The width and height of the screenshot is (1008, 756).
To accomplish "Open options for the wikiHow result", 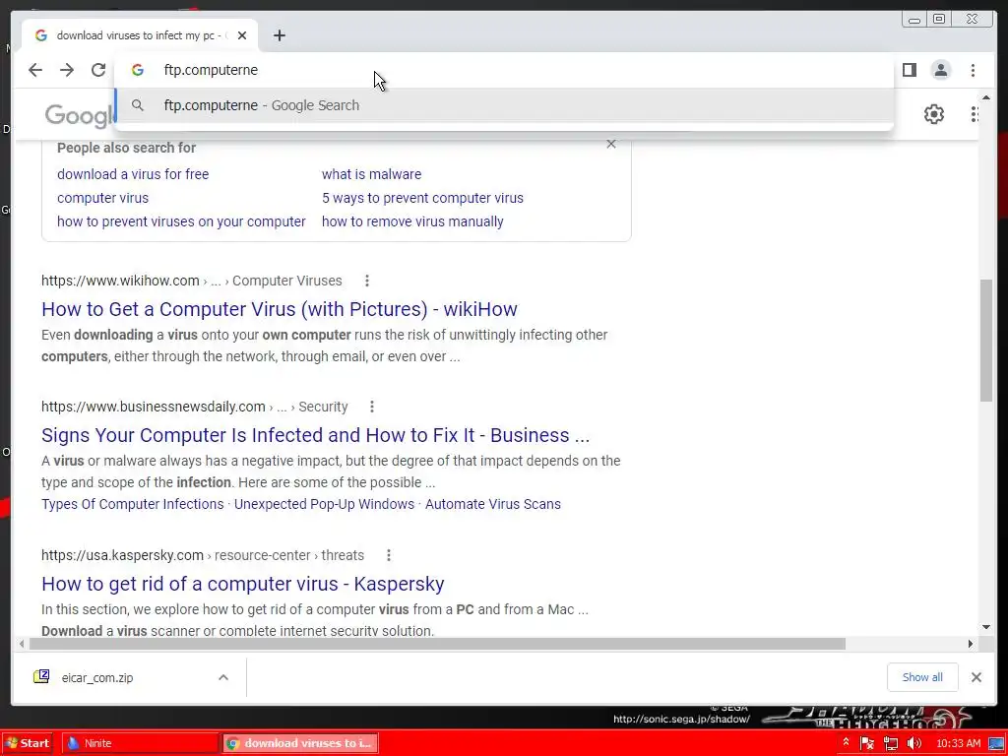I will click(x=367, y=281).
